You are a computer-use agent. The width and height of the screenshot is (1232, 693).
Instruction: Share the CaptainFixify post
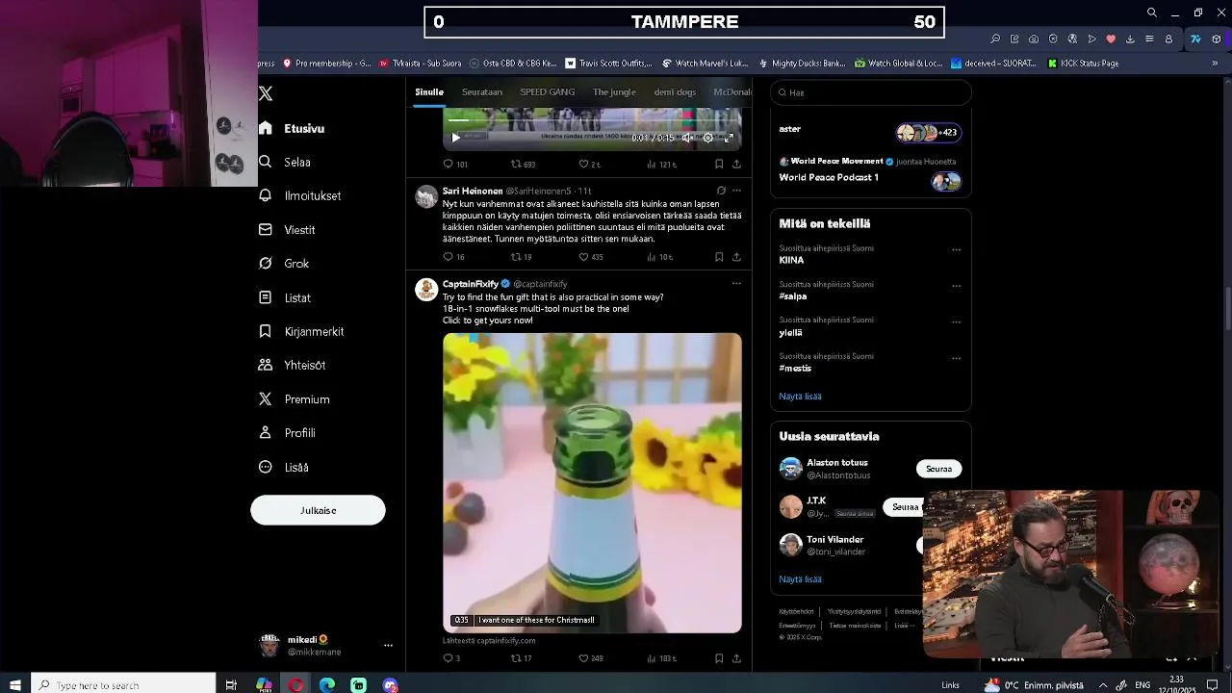point(736,658)
